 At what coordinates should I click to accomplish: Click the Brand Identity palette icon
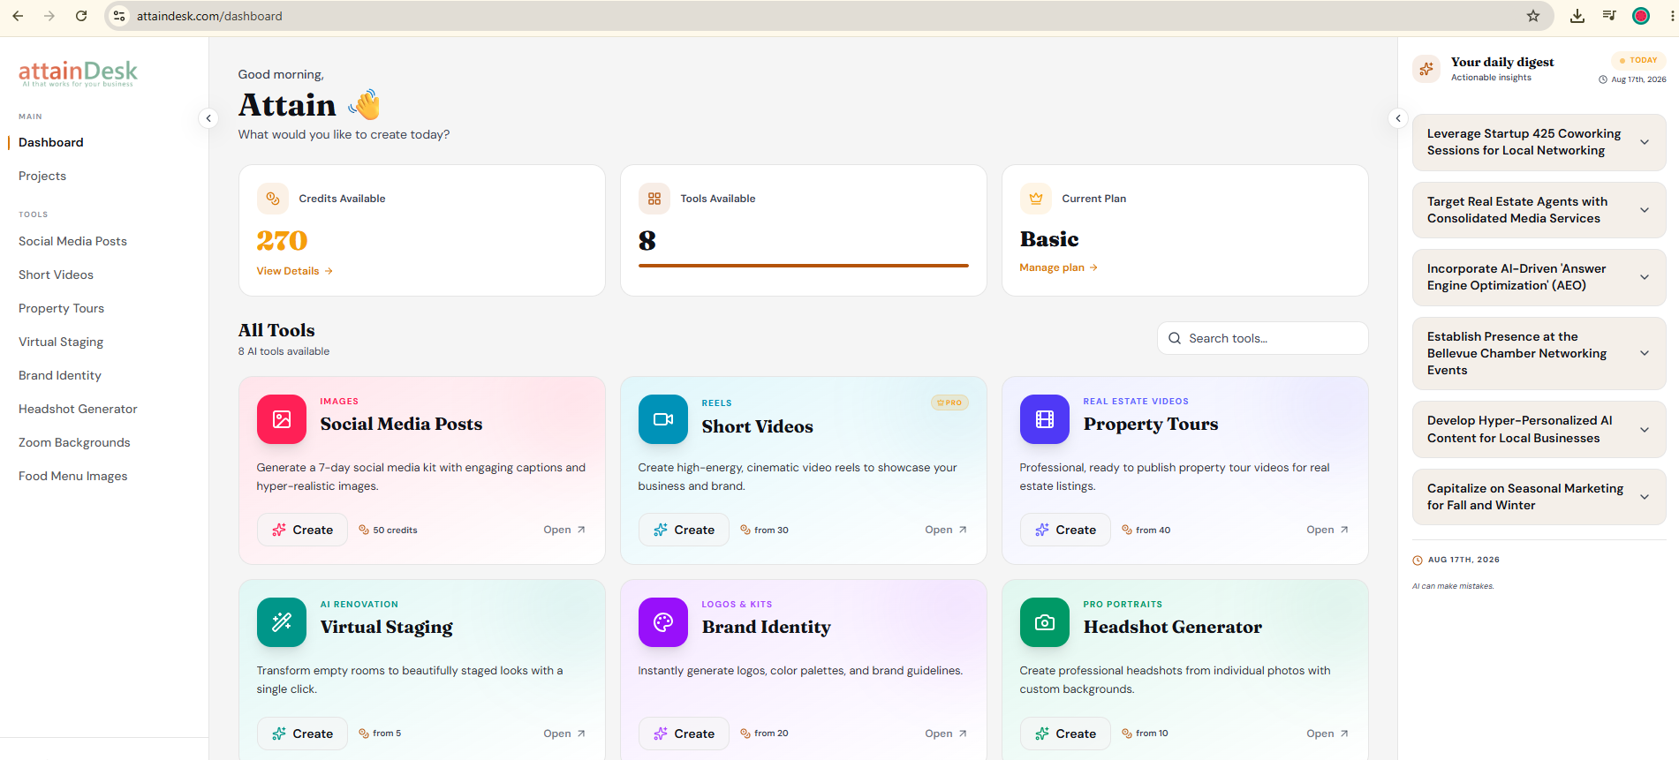coord(663,622)
